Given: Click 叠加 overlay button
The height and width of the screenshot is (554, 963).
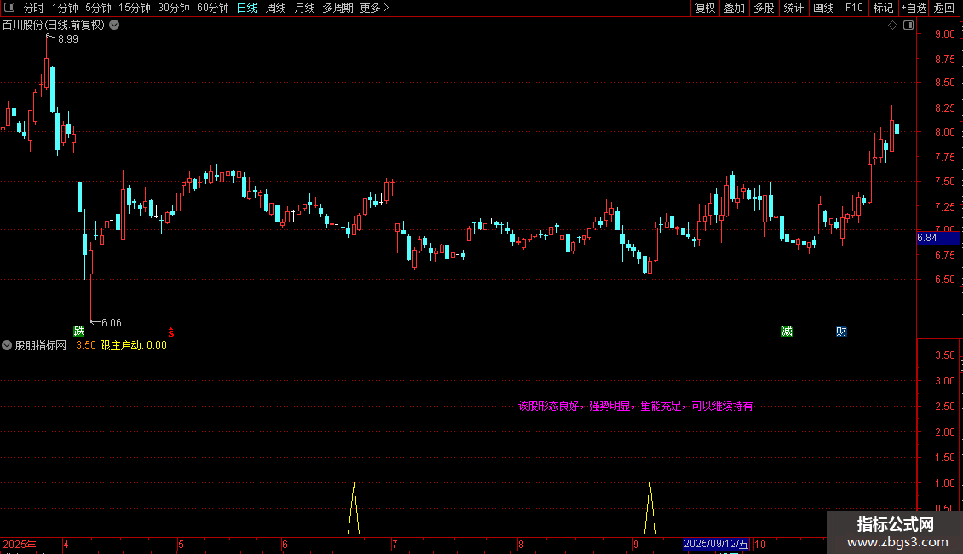Looking at the screenshot, I should (x=734, y=8).
